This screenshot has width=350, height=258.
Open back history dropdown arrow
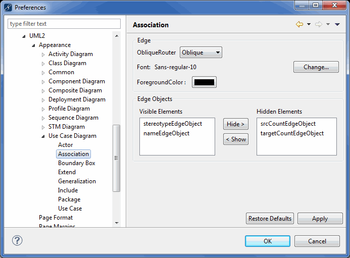point(309,24)
